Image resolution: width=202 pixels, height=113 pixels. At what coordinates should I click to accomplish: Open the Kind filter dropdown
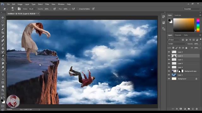point(174,40)
